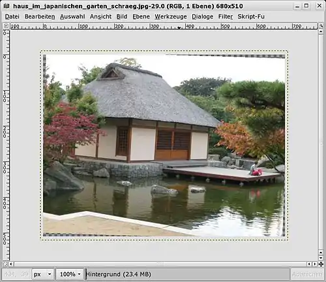Open the Bearbeiten menu
This screenshot has height=282, width=326.
pos(40,16)
